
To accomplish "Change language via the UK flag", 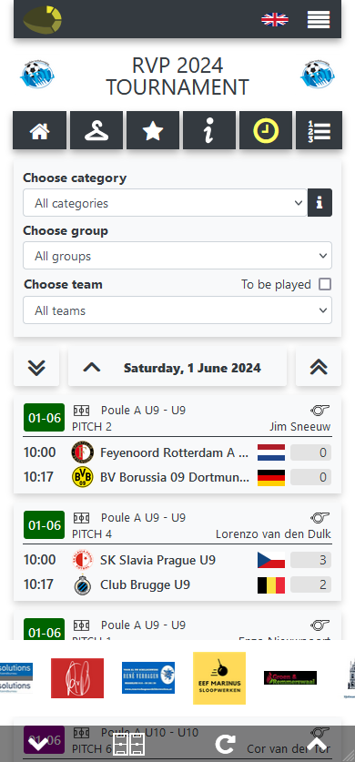I will pyautogui.click(x=274, y=19).
